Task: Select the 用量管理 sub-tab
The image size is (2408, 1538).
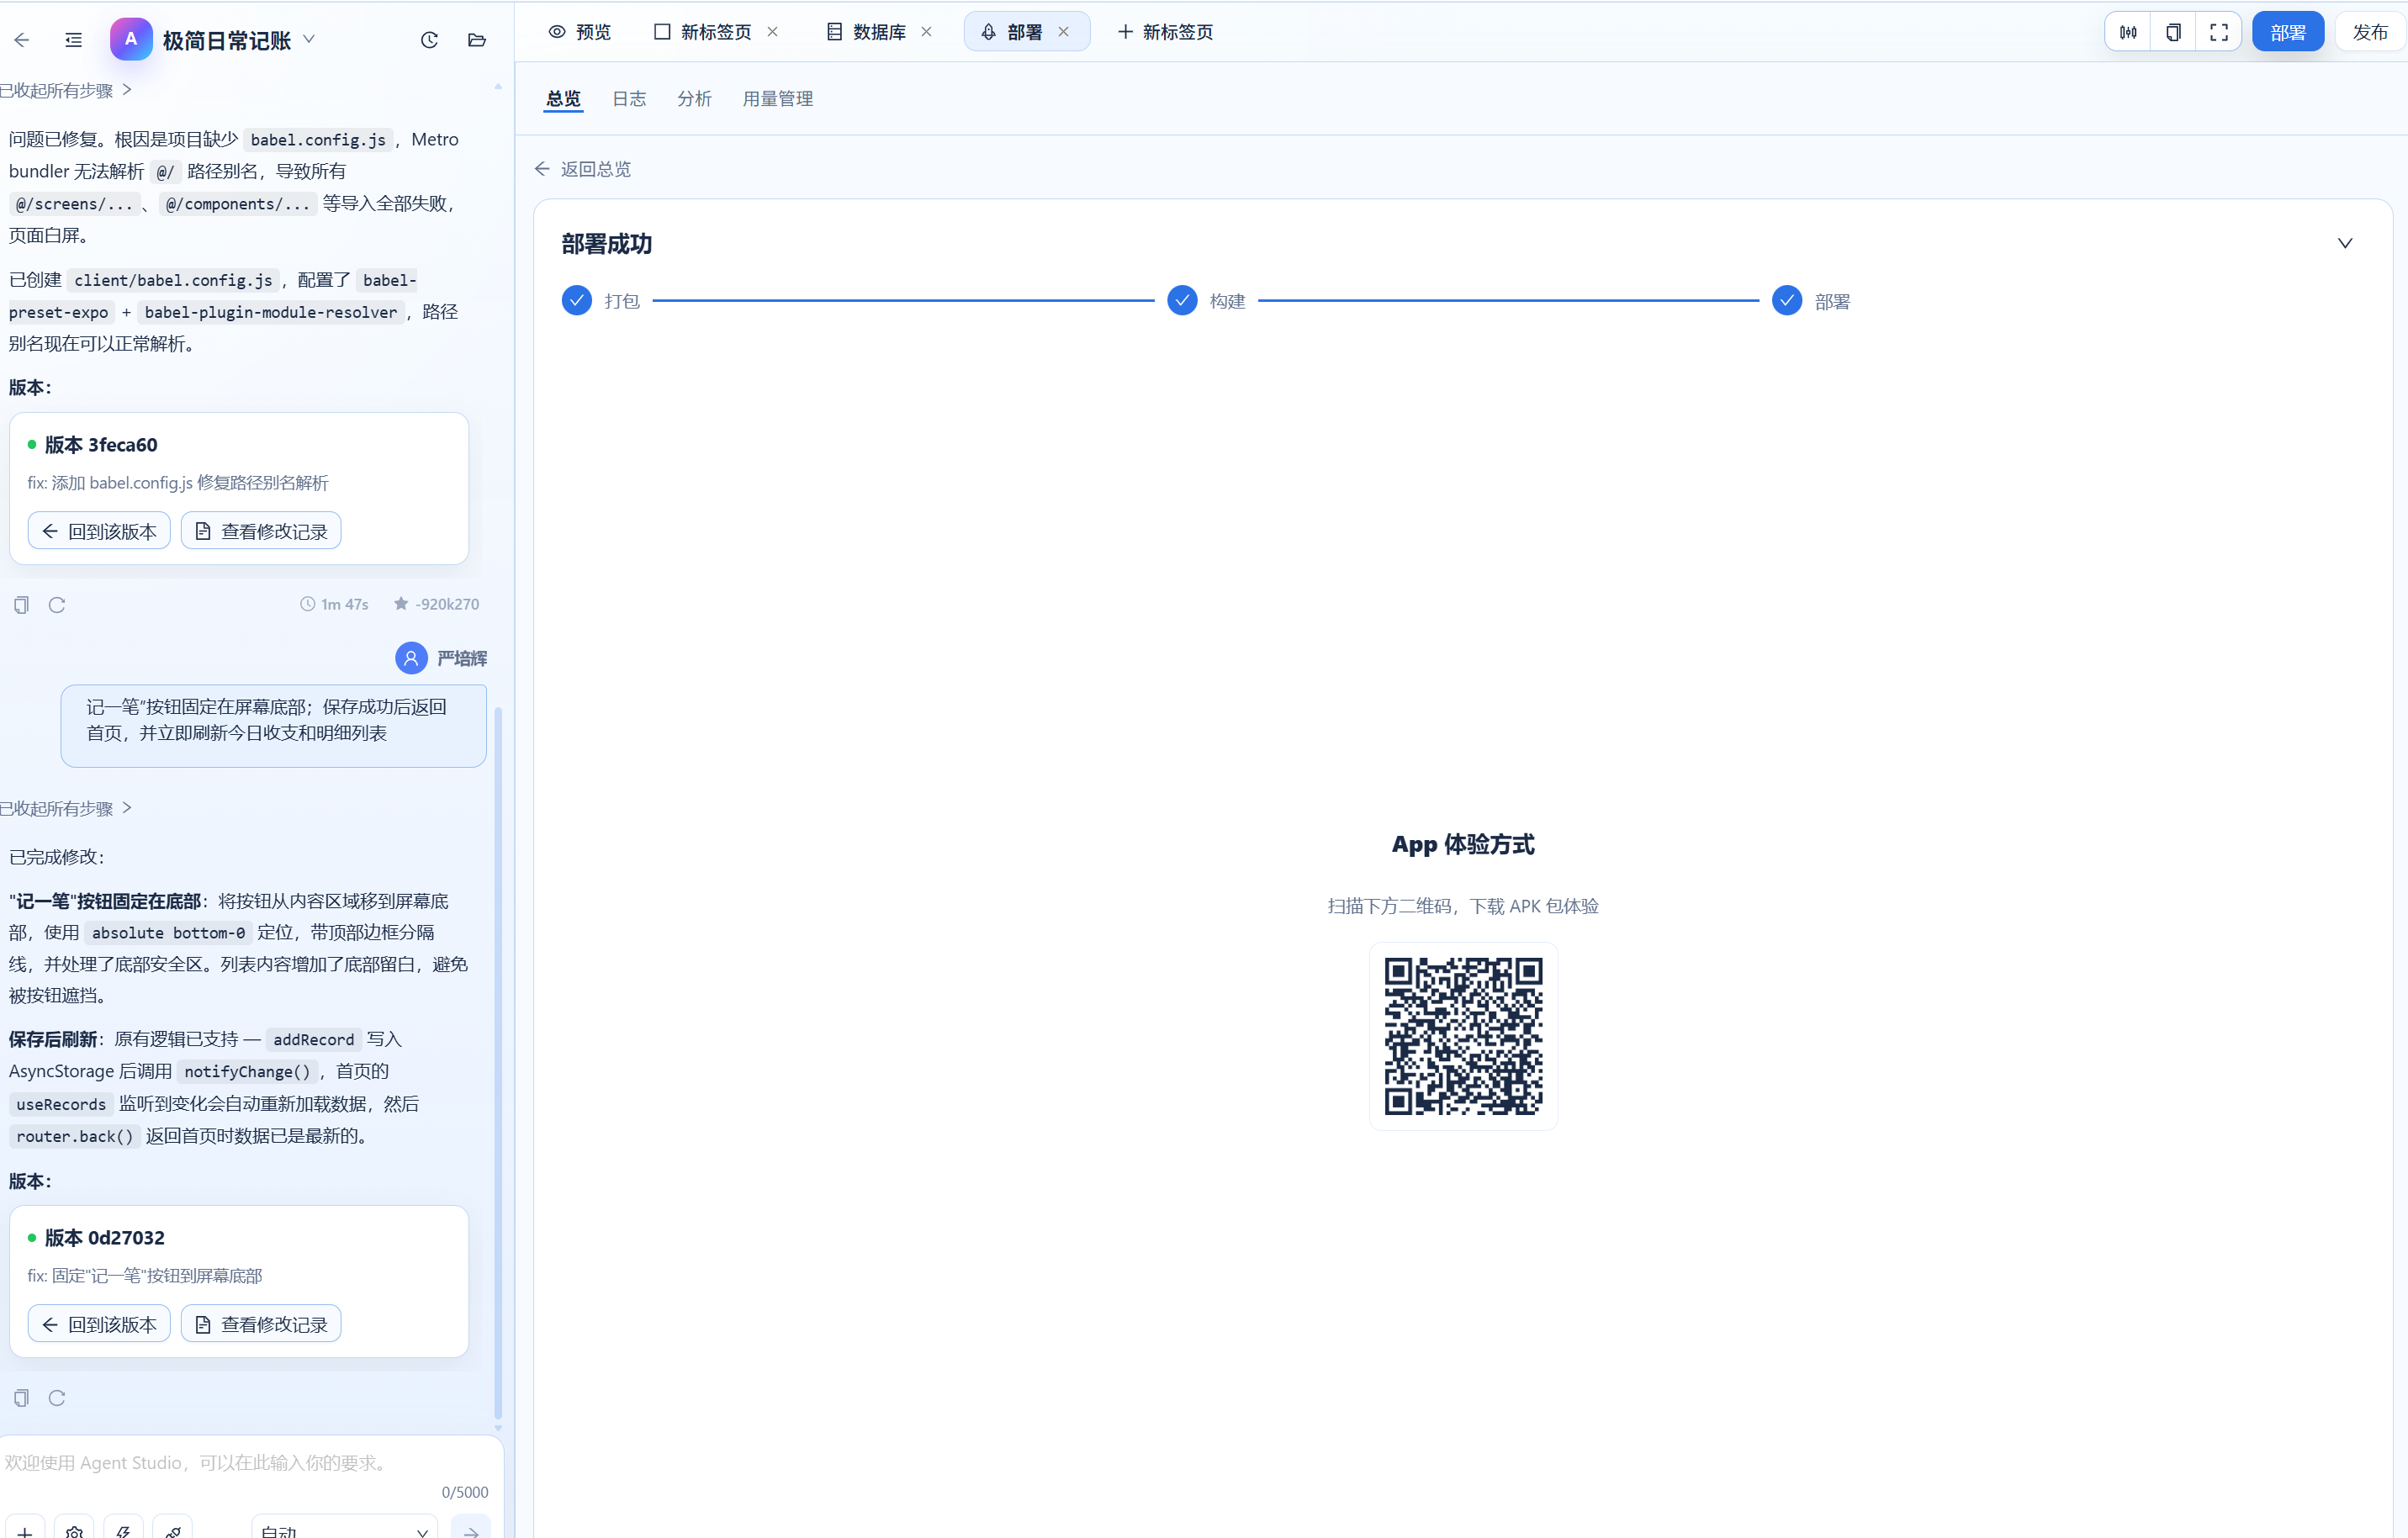Action: (x=778, y=98)
